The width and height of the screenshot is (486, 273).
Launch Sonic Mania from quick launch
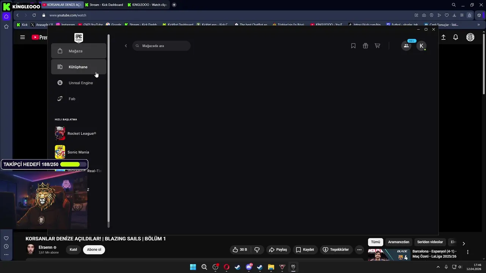coord(79,152)
